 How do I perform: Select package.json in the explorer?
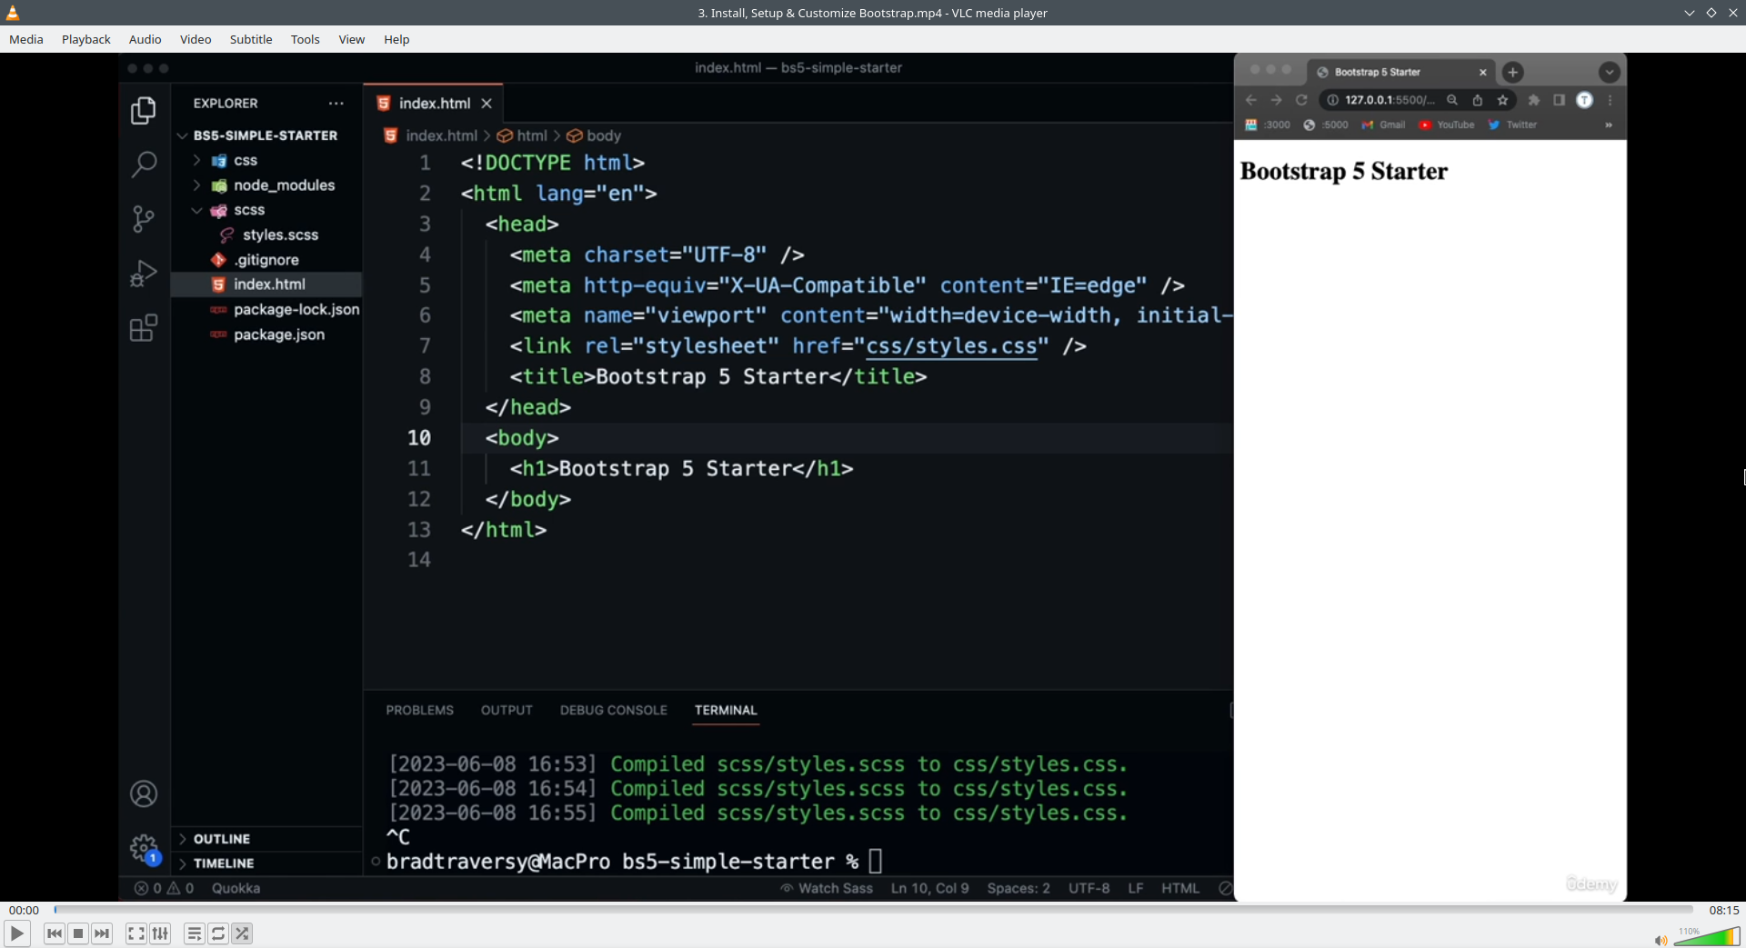pyautogui.click(x=266, y=334)
